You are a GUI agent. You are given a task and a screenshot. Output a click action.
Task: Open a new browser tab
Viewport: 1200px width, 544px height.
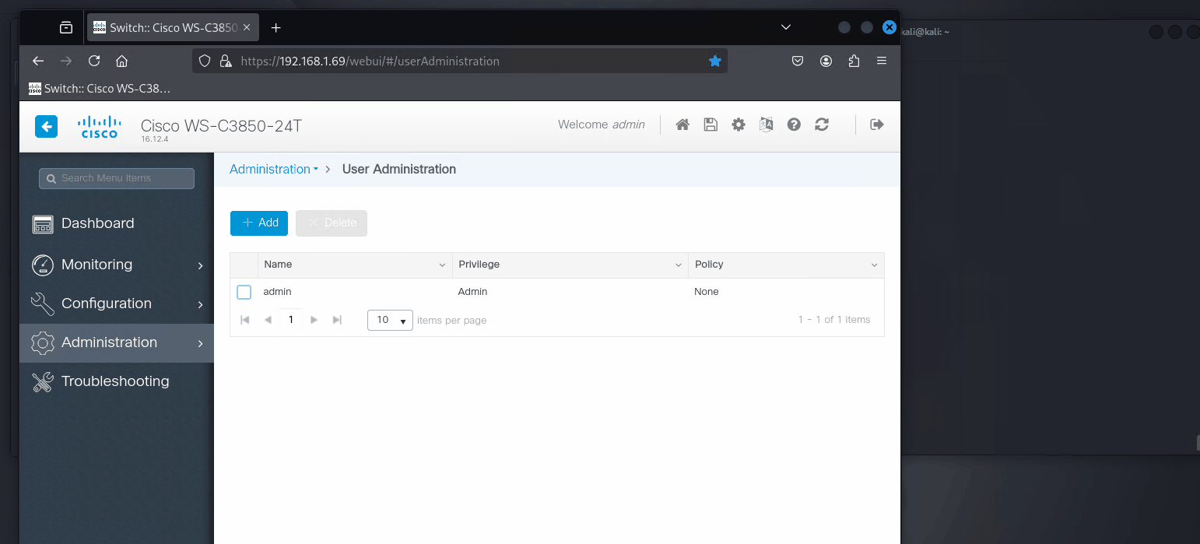pos(275,28)
